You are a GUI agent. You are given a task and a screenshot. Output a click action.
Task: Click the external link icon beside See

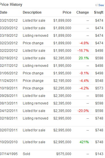(96, 5)
